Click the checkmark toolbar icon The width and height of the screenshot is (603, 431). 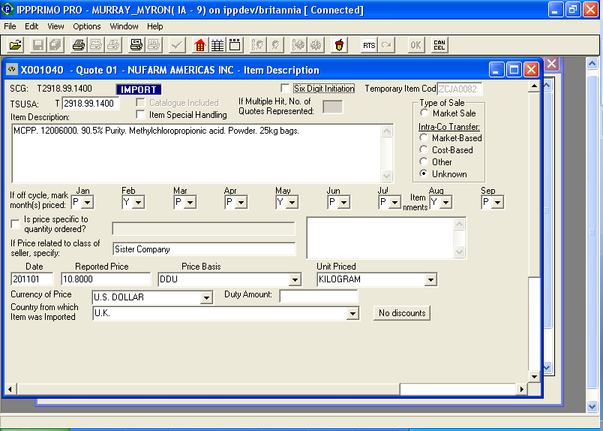(177, 45)
